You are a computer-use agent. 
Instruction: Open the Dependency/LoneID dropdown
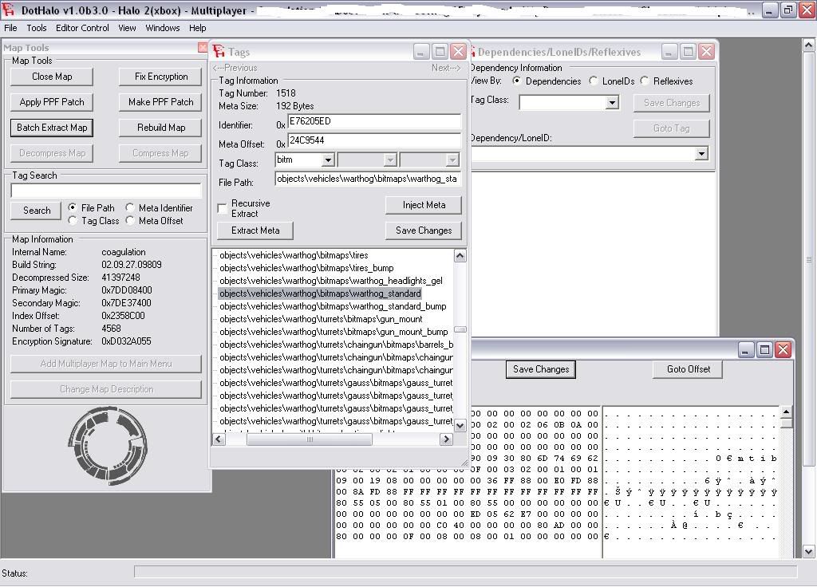click(701, 154)
